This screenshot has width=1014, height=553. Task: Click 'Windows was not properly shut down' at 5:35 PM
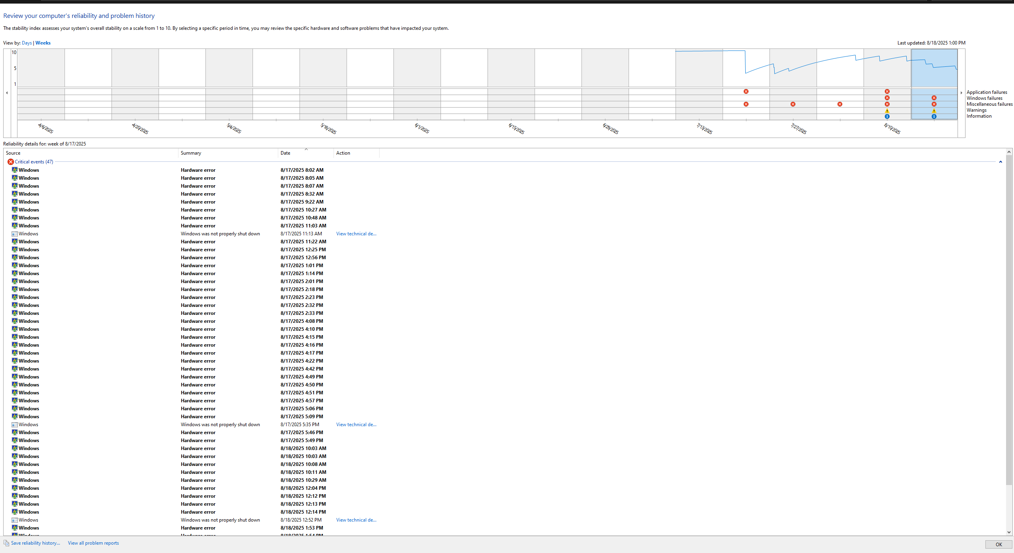[x=220, y=425]
